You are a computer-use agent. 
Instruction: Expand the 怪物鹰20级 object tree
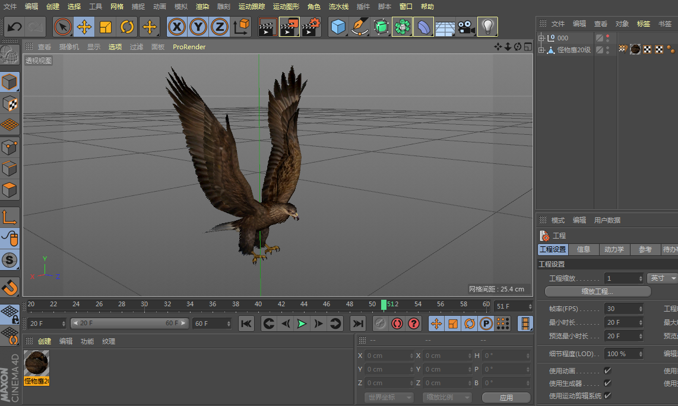pos(541,50)
